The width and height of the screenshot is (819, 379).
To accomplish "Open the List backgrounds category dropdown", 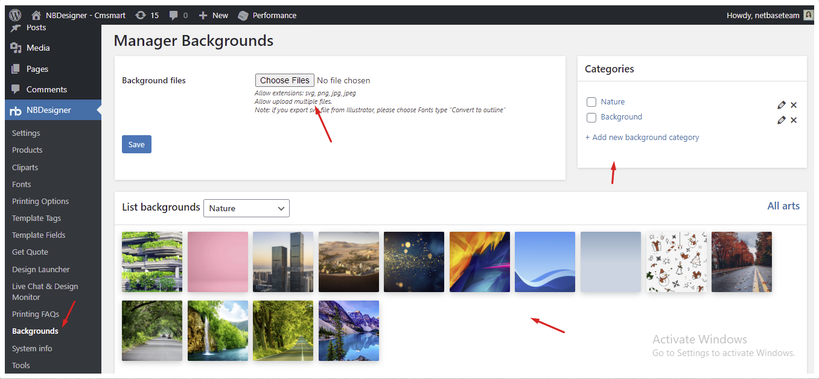I will click(246, 208).
